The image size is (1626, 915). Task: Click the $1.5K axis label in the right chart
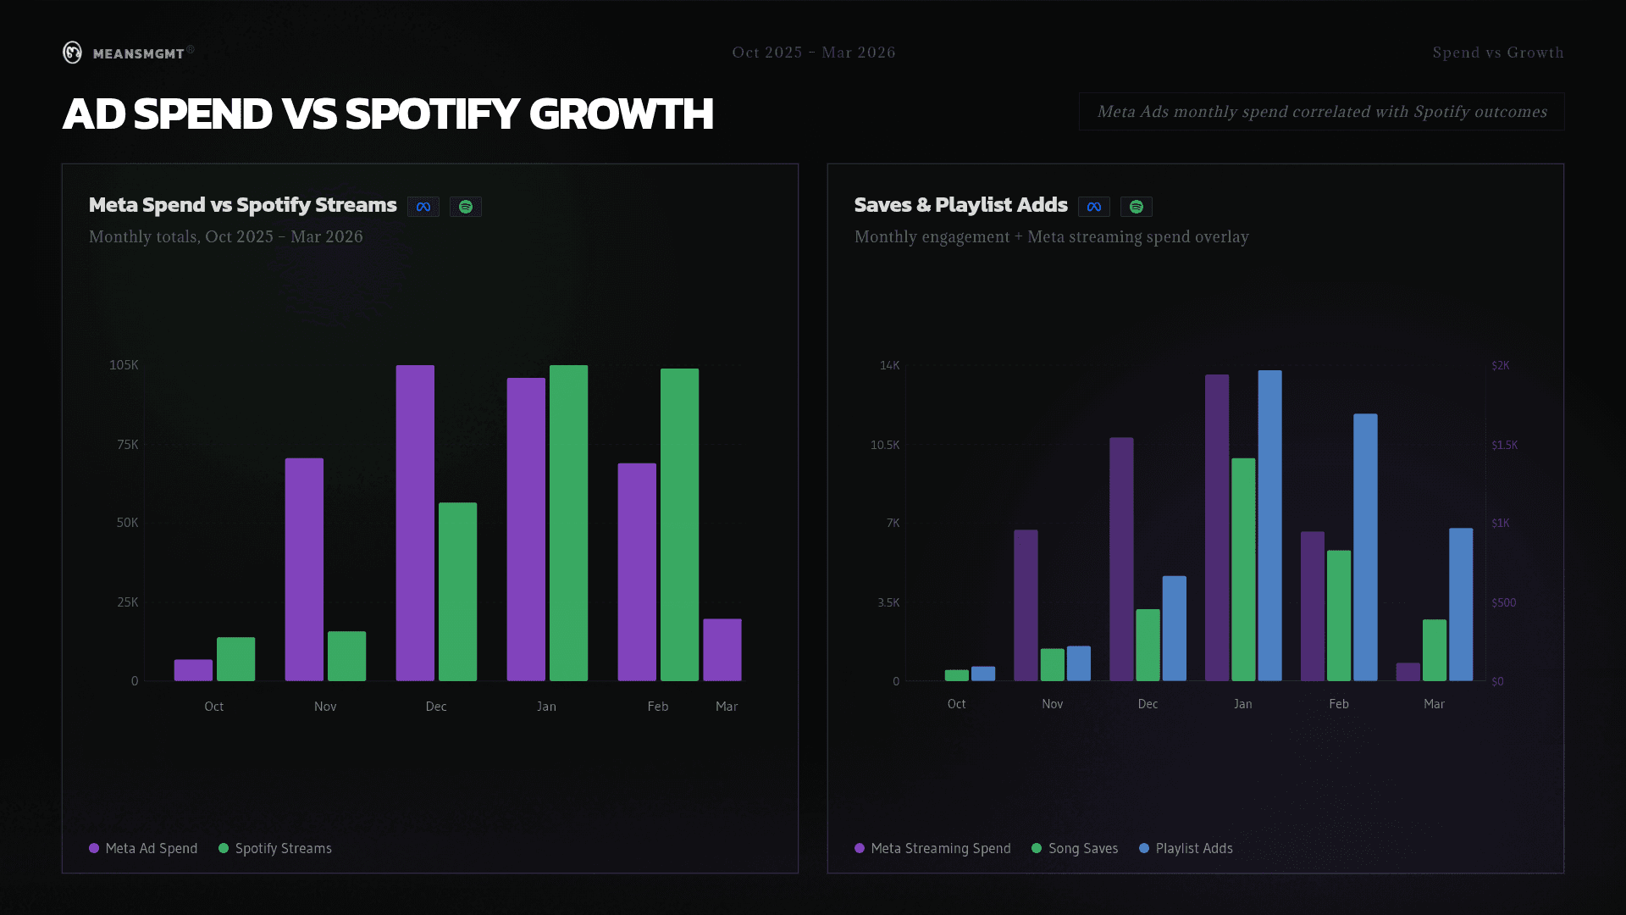pos(1505,445)
